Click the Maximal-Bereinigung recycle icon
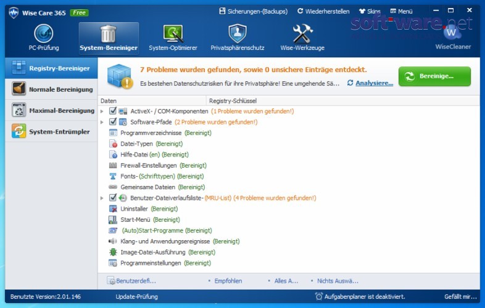 (x=19, y=110)
